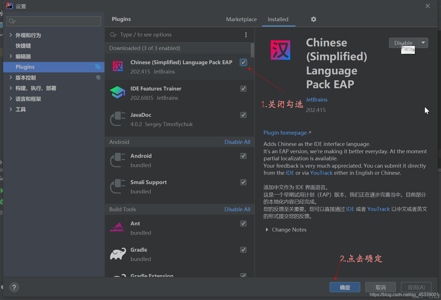Toggle the Ant plugin checkbox
The width and height of the screenshot is (441, 300).
point(243,223)
